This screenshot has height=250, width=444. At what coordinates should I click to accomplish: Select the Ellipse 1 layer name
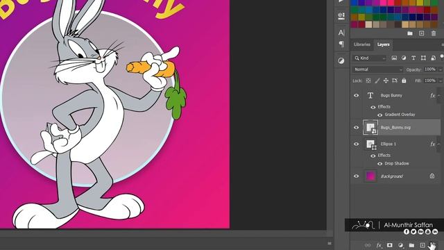coord(388,144)
